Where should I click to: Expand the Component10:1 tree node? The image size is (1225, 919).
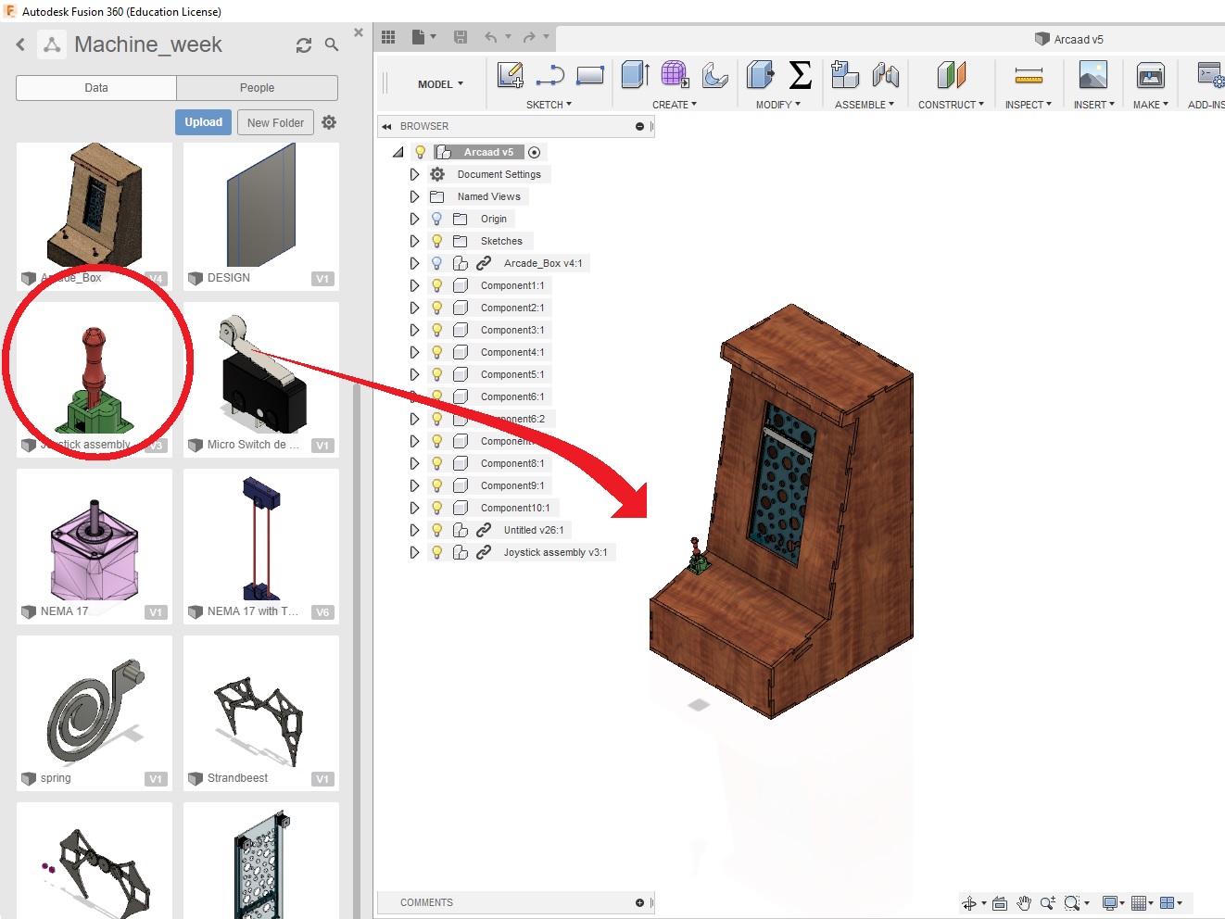pos(414,508)
